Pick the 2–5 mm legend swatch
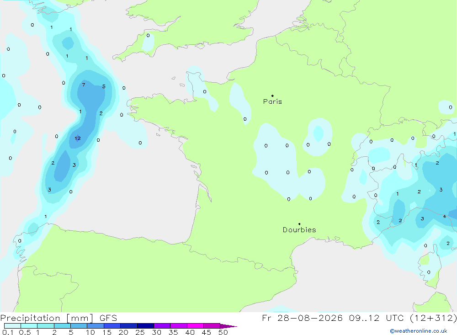457x335 pixels. [x=62, y=326]
